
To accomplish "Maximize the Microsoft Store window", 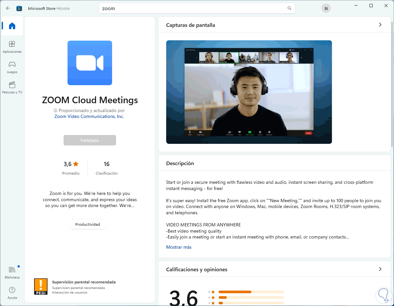I will pyautogui.click(x=371, y=6).
